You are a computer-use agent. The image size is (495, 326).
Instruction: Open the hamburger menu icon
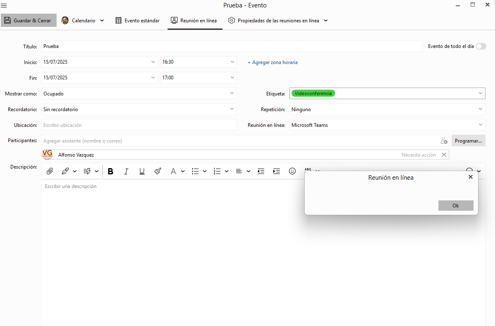(4, 5)
